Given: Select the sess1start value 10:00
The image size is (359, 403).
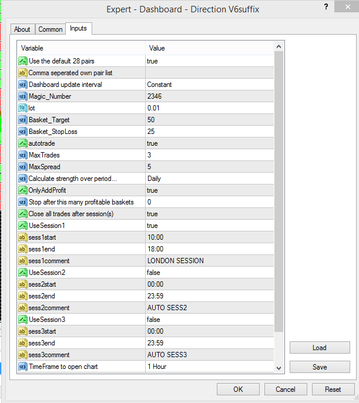Looking at the screenshot, I should point(209,237).
